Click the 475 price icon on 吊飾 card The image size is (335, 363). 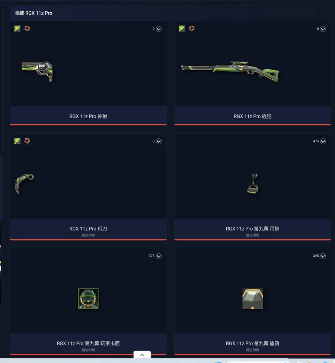click(x=323, y=141)
